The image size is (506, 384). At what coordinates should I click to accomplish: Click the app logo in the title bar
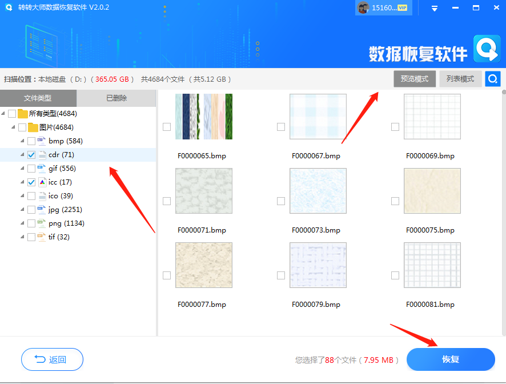[8, 7]
